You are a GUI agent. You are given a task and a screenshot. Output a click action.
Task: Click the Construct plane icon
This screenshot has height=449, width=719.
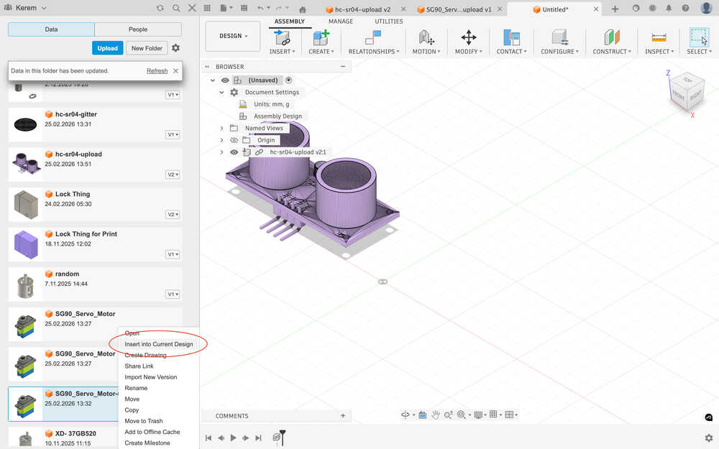(x=612, y=37)
